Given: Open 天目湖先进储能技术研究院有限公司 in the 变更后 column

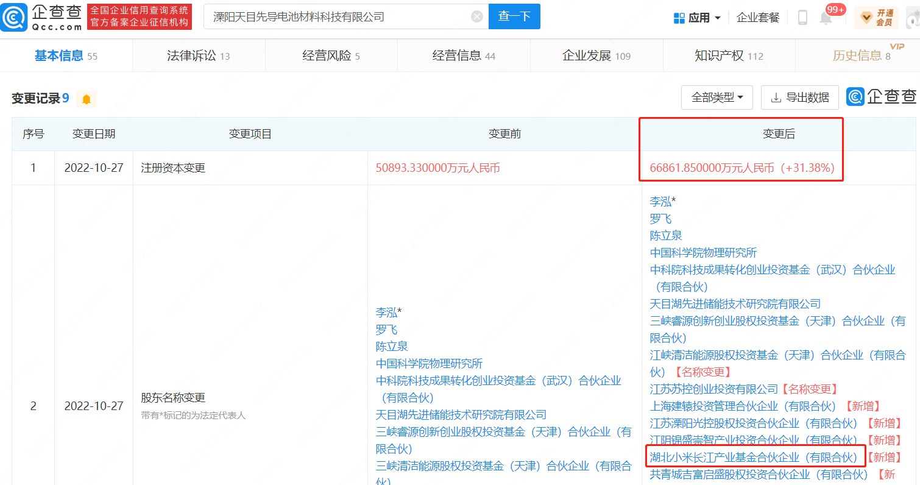Looking at the screenshot, I should 735,304.
